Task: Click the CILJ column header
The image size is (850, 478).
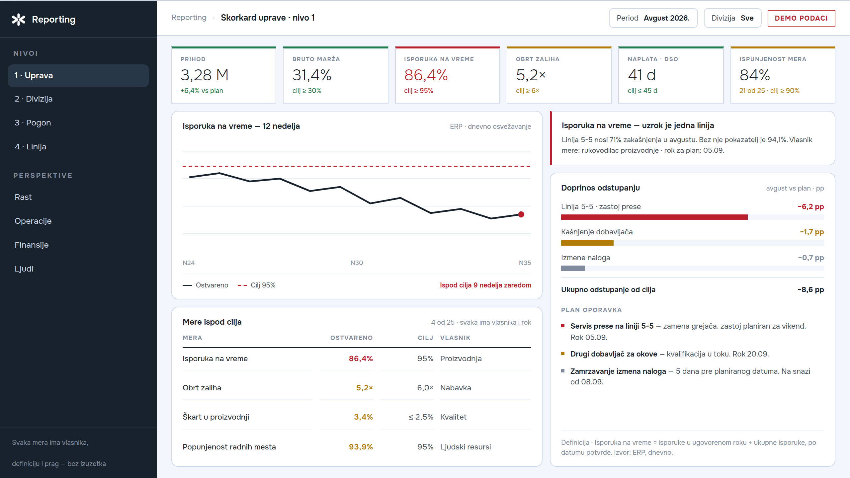Action: (425, 338)
